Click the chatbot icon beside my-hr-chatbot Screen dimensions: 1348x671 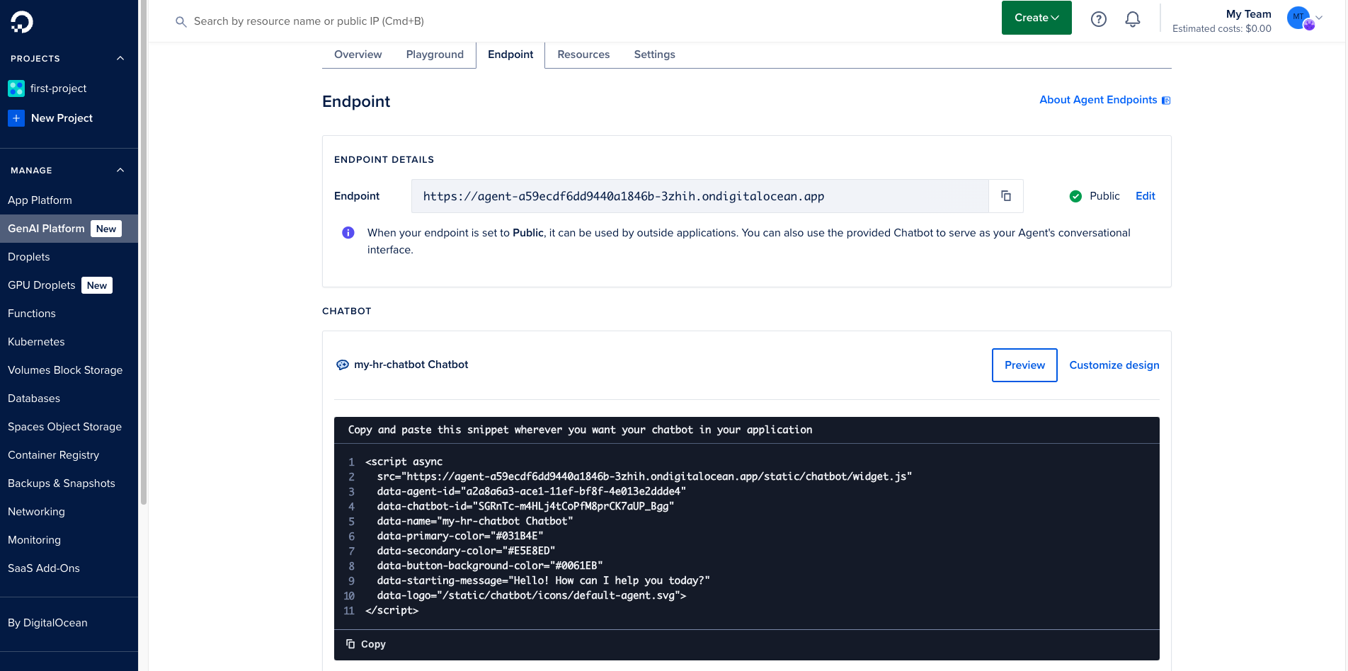(343, 365)
